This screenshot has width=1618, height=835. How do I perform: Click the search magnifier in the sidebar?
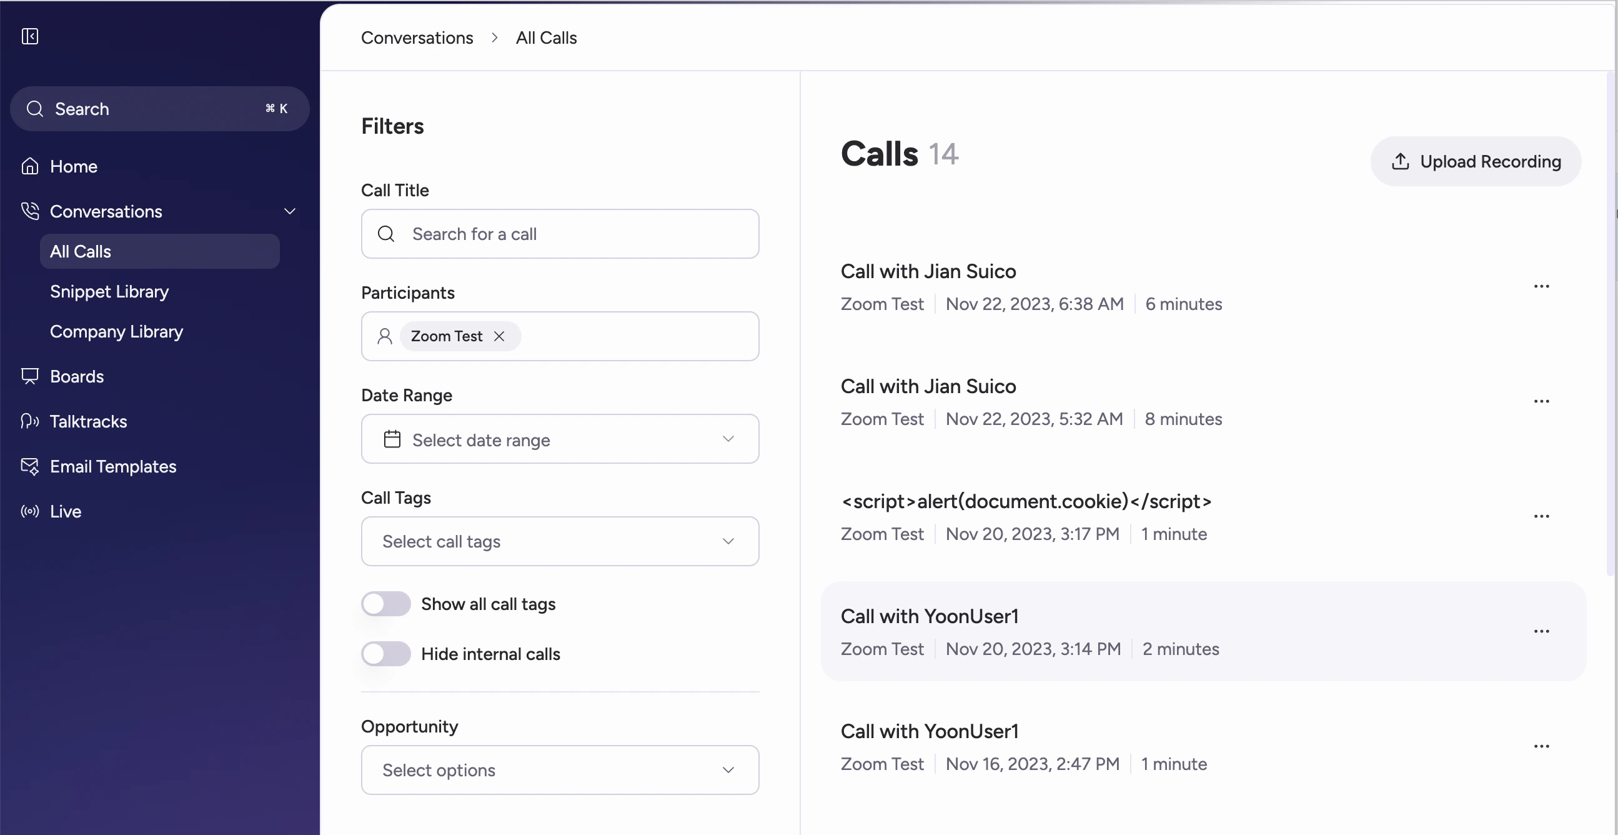[34, 108]
